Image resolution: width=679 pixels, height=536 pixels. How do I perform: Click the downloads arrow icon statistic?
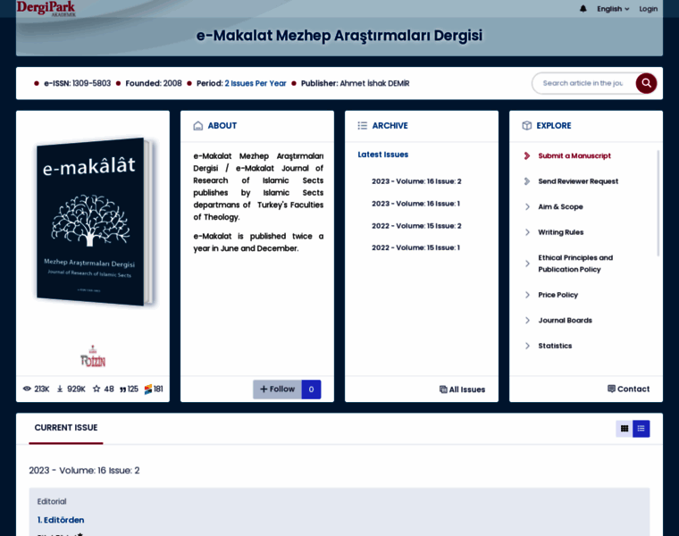click(60, 389)
